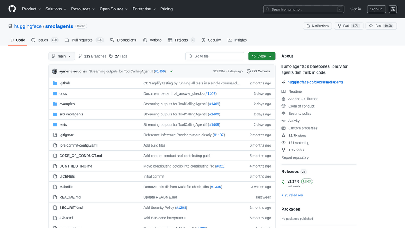The image size is (405, 228).
Task: Switch to the Insights tab
Action: (x=237, y=40)
